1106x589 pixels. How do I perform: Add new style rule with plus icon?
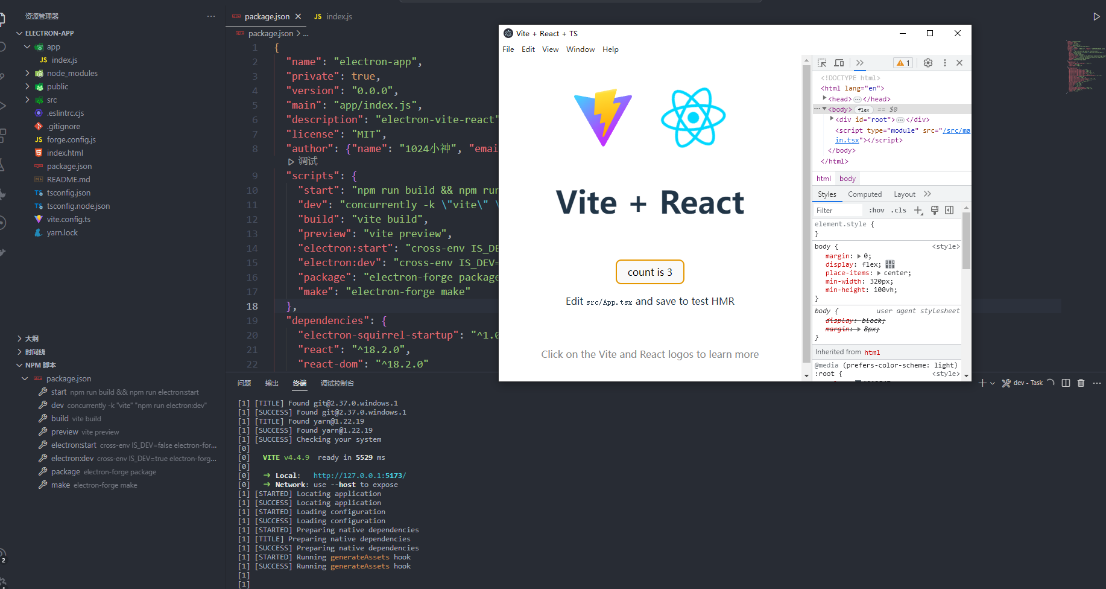pyautogui.click(x=918, y=210)
